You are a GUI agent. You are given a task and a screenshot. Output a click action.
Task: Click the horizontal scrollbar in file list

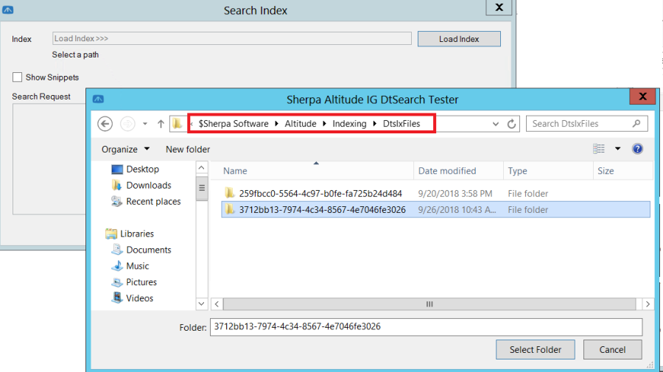429,303
